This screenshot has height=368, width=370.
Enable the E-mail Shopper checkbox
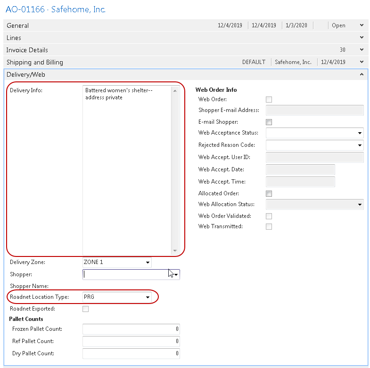(x=269, y=122)
